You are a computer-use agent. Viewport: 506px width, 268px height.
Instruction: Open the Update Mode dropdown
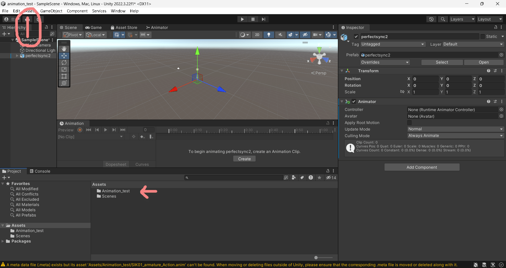pyautogui.click(x=455, y=129)
